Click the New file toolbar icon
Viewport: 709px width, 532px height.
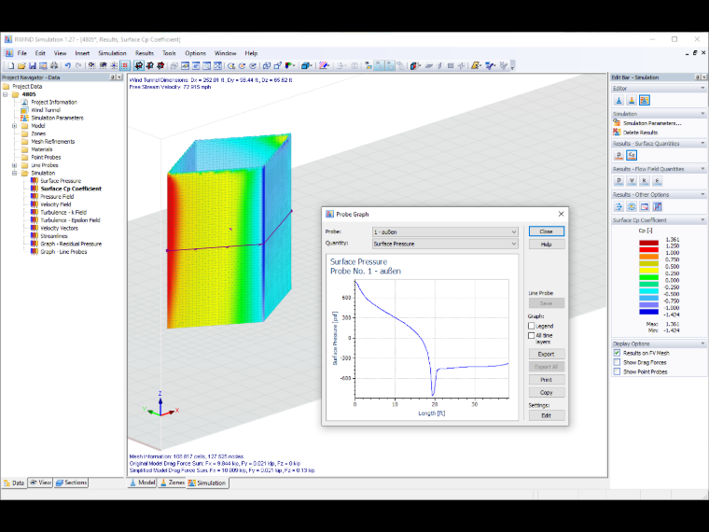(x=11, y=66)
